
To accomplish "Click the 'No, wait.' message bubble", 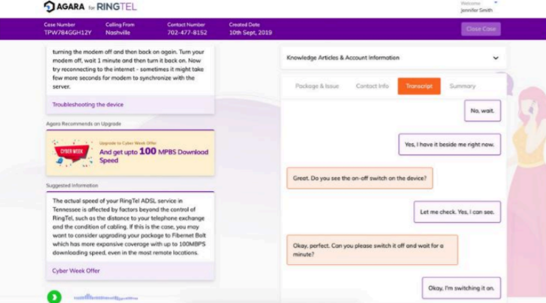I will [483, 111].
